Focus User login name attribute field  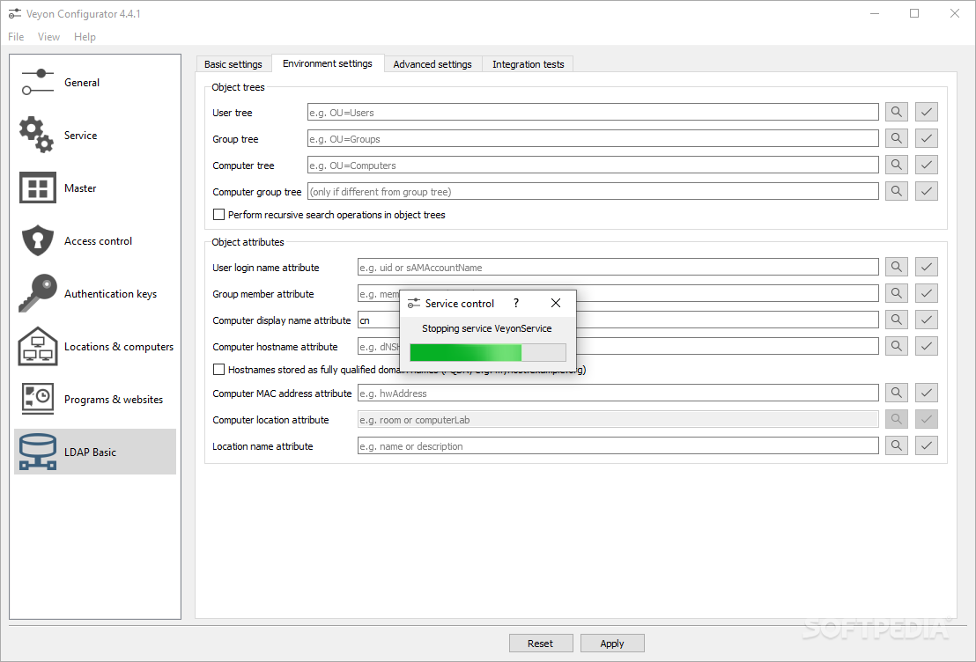tap(618, 268)
